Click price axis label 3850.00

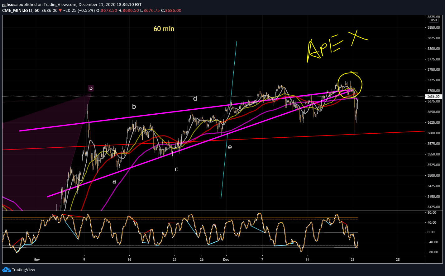[x=434, y=27]
